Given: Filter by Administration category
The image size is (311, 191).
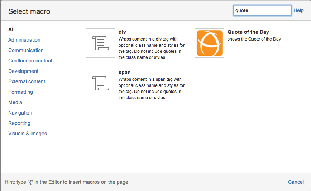Looking at the screenshot, I should 24,40.
